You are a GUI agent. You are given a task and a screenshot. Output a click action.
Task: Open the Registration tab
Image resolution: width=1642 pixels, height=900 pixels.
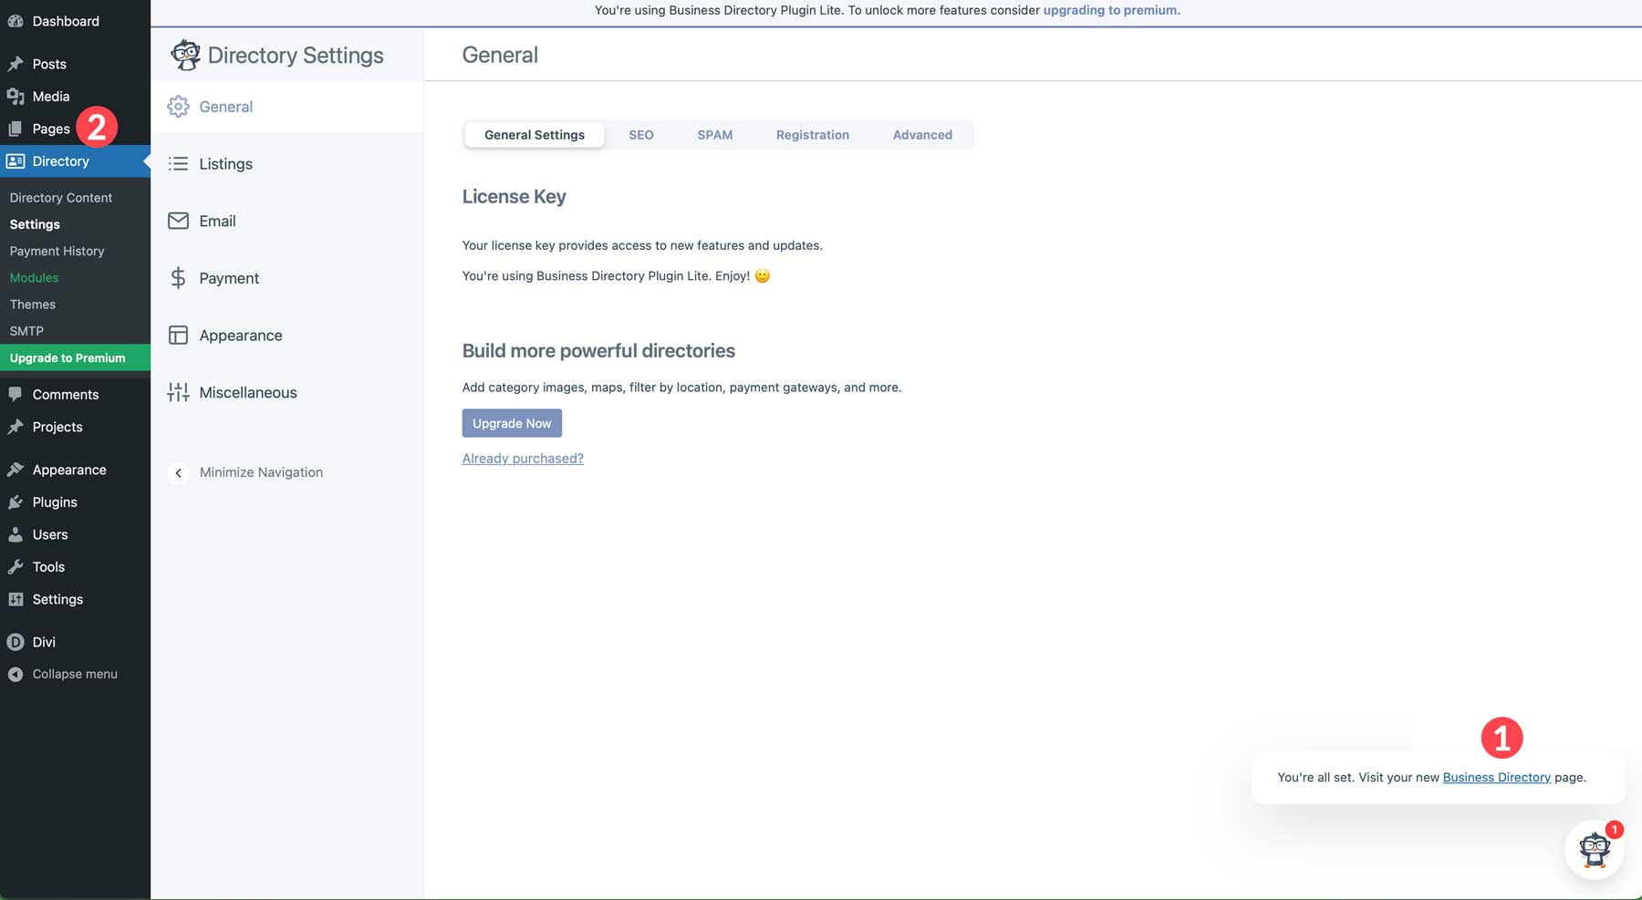click(812, 134)
